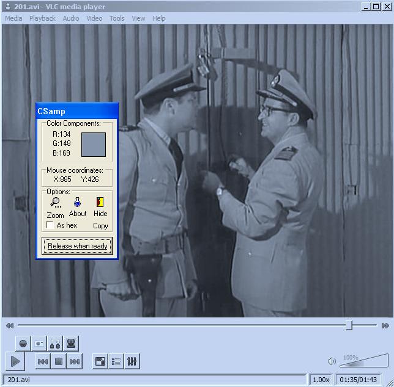394x387 pixels.
Task: Click the Release when ready button
Action: click(77, 246)
